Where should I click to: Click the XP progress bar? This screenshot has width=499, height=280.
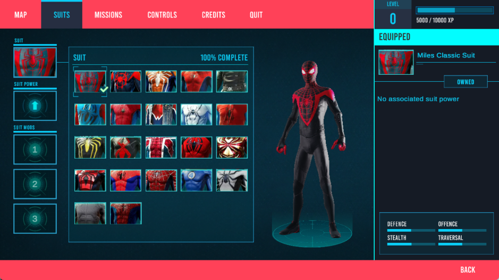455,10
